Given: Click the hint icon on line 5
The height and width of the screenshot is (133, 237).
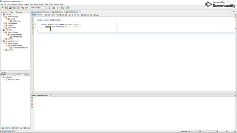Looking at the screenshot, I should [33, 27].
